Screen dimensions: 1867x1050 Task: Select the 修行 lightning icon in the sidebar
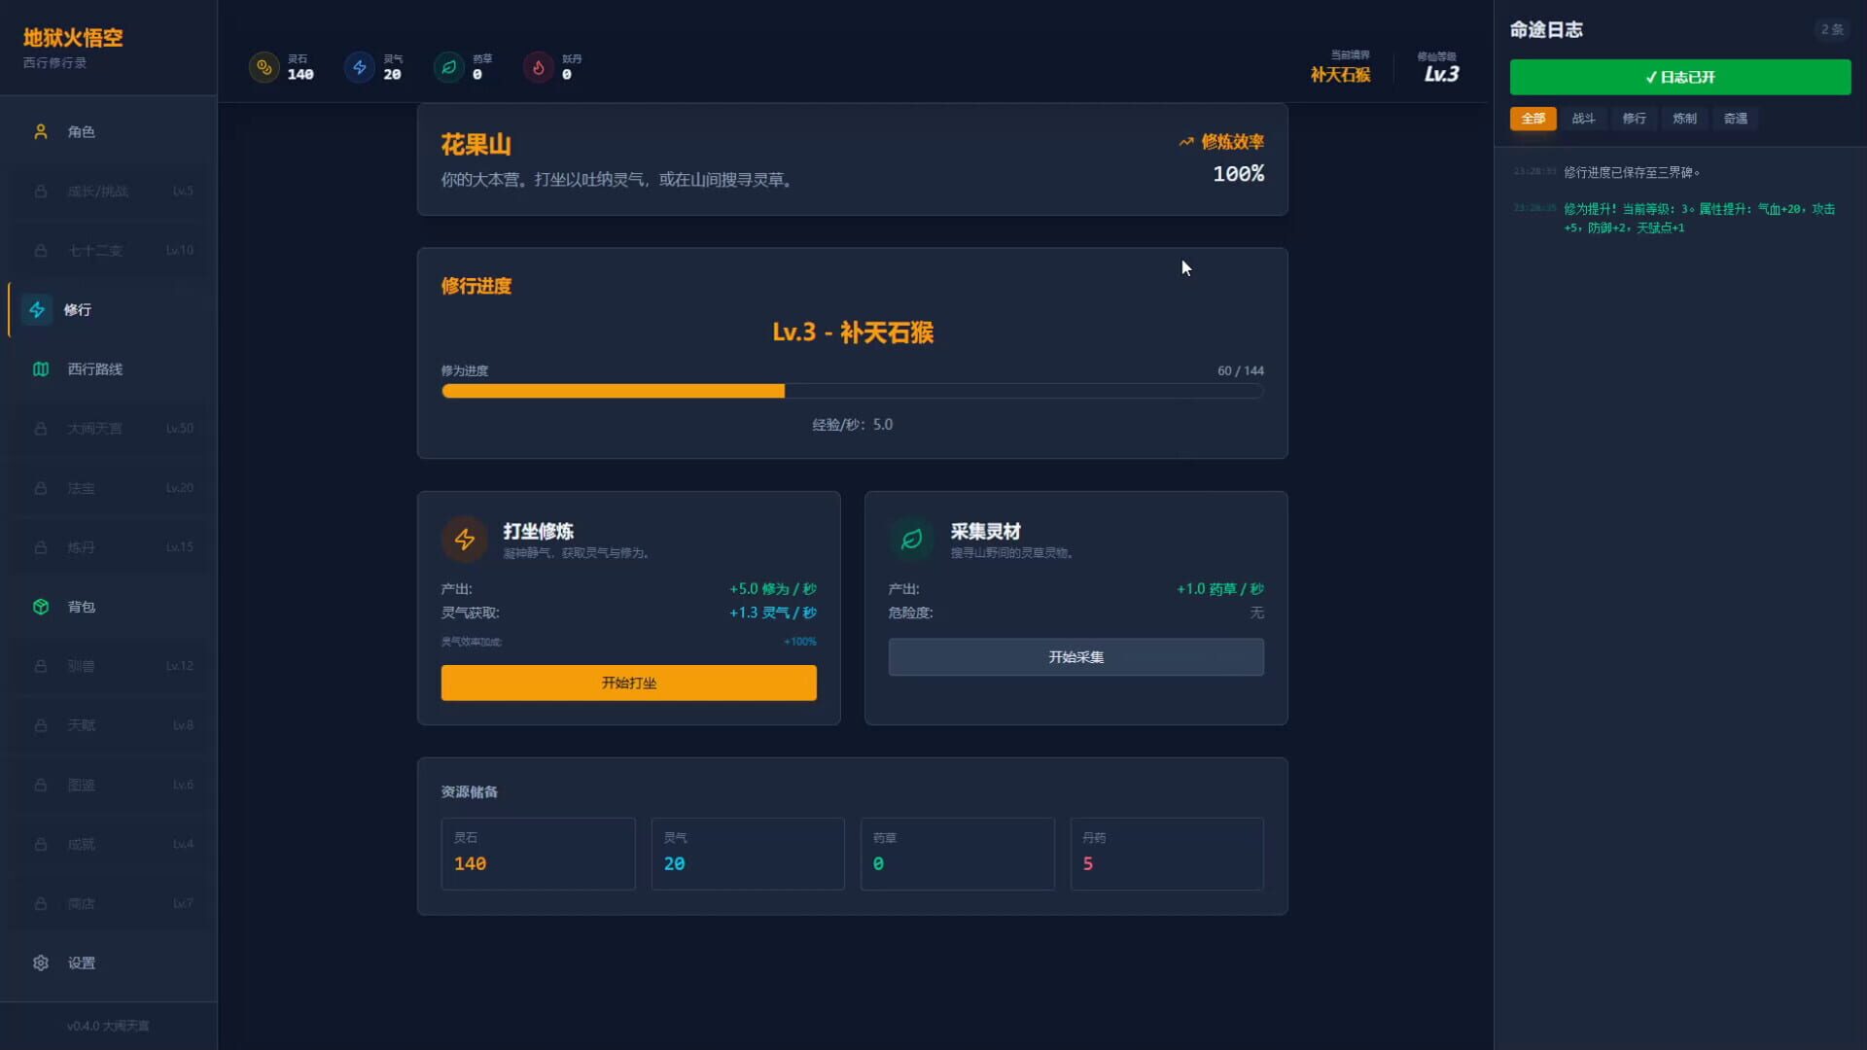click(39, 309)
